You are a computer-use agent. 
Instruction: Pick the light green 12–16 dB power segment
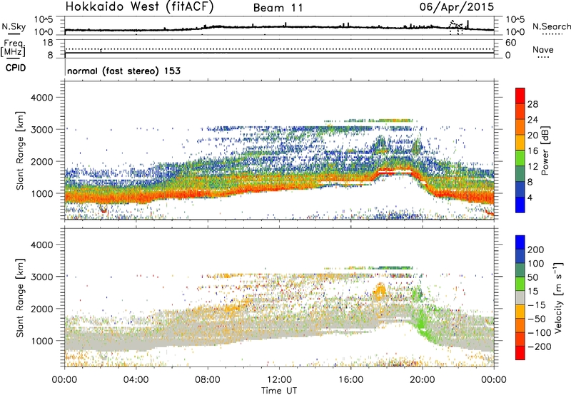pos(520,158)
